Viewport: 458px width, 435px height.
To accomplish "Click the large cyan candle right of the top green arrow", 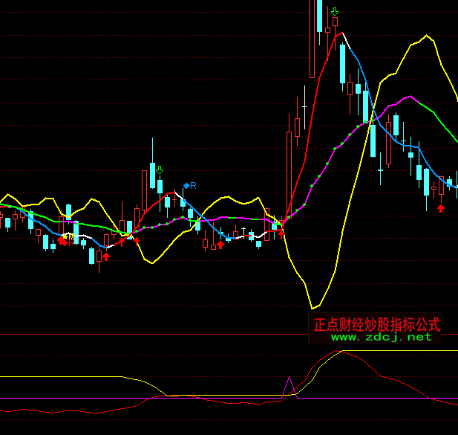I will click(342, 64).
